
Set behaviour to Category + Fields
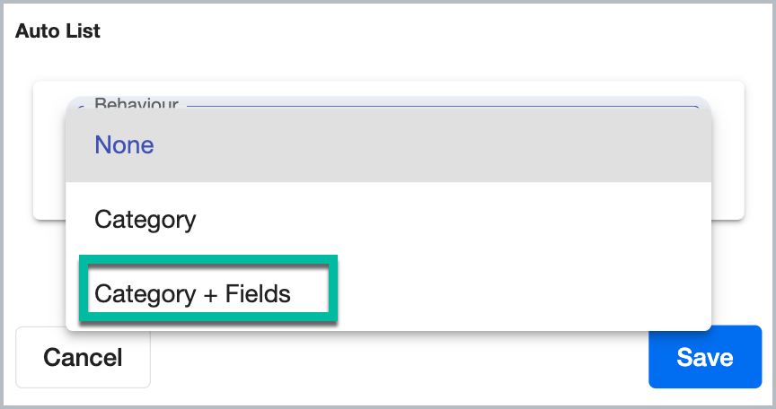coord(388,293)
